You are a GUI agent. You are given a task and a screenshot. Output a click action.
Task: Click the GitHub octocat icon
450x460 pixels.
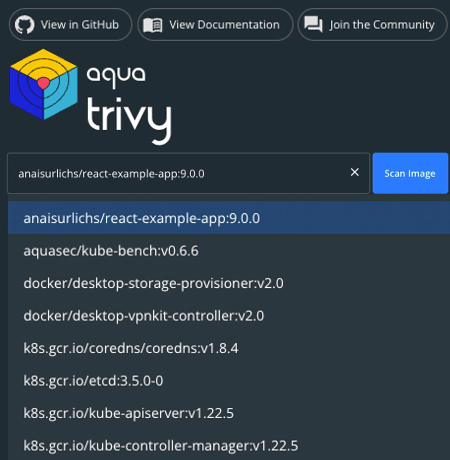tap(24, 25)
